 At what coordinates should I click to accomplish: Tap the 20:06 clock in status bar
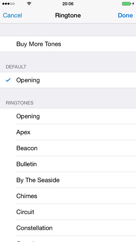[x=68, y=4]
